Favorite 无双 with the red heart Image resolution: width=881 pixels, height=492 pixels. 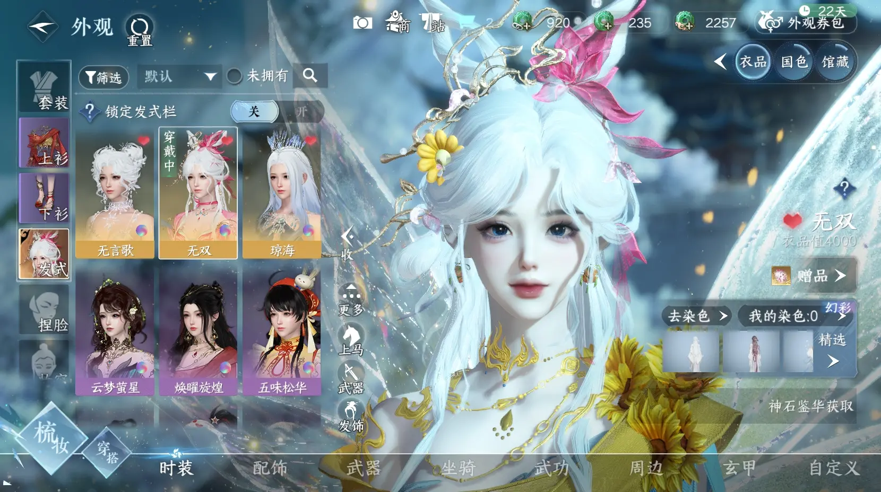tap(792, 221)
